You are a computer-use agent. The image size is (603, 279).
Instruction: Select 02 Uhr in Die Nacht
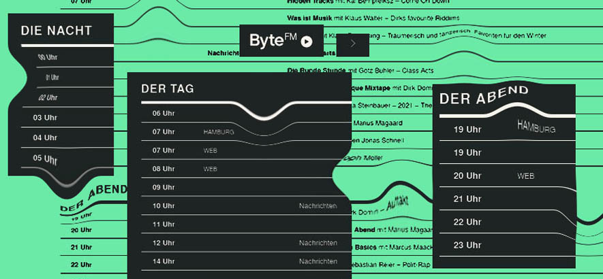coord(48,97)
